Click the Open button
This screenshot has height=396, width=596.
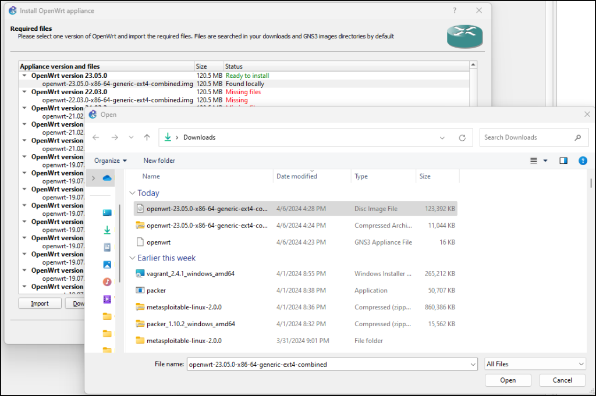[508, 380]
